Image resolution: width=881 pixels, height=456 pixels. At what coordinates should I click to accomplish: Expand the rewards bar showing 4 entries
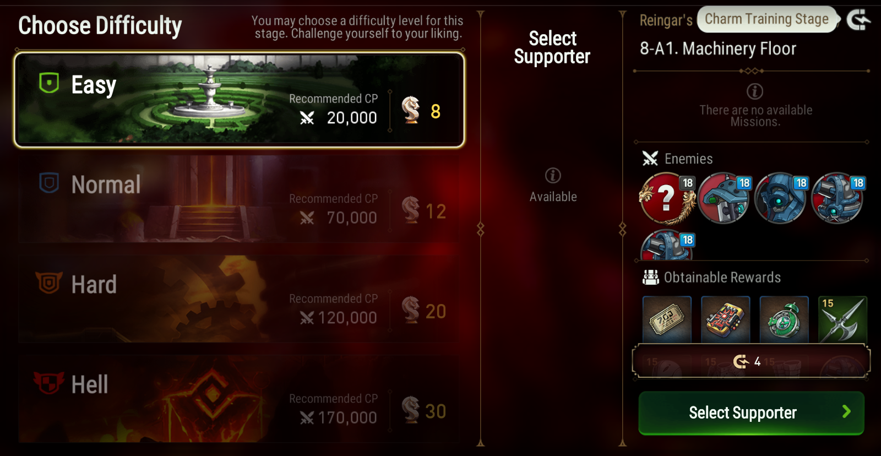[x=751, y=361]
